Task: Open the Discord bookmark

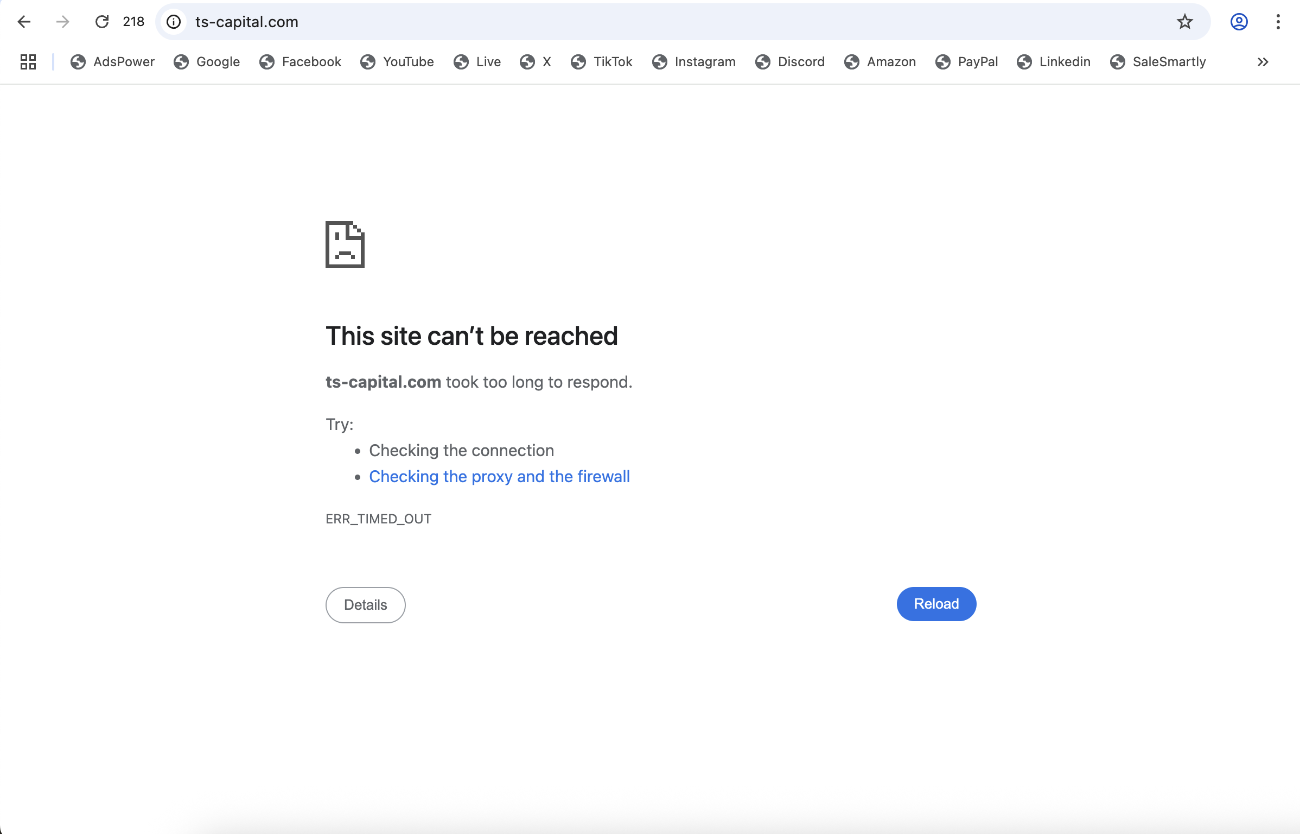Action: (789, 62)
